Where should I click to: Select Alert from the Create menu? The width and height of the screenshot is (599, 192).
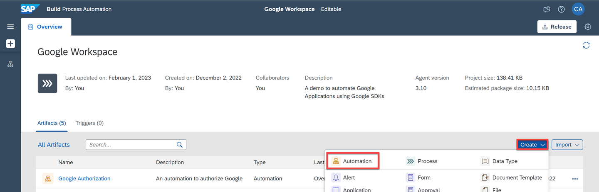click(343, 177)
